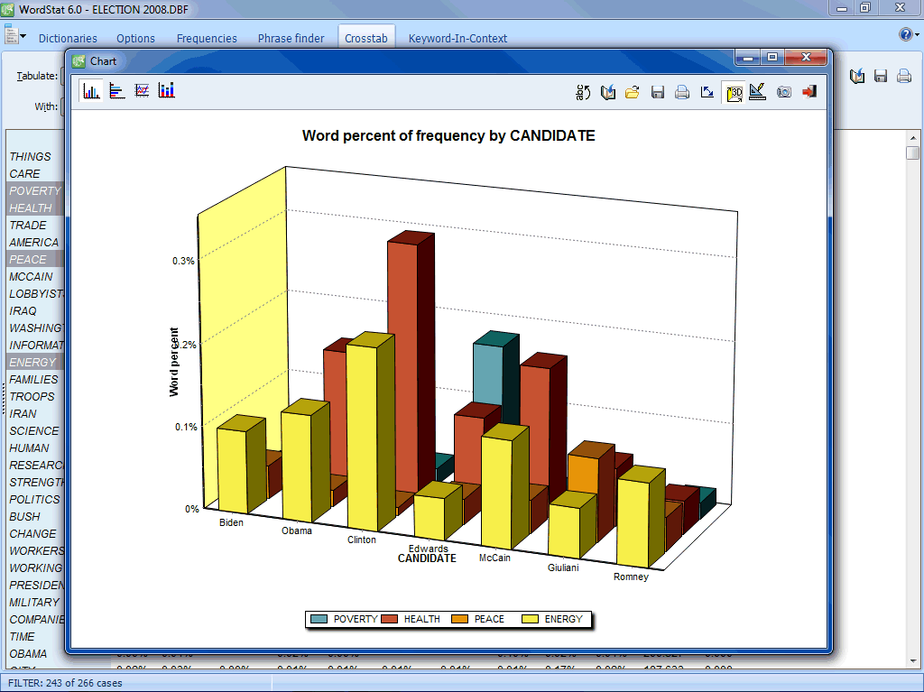Viewport: 924px width, 692px height.
Task: Switch to horizontal bar chart type
Action: click(116, 91)
